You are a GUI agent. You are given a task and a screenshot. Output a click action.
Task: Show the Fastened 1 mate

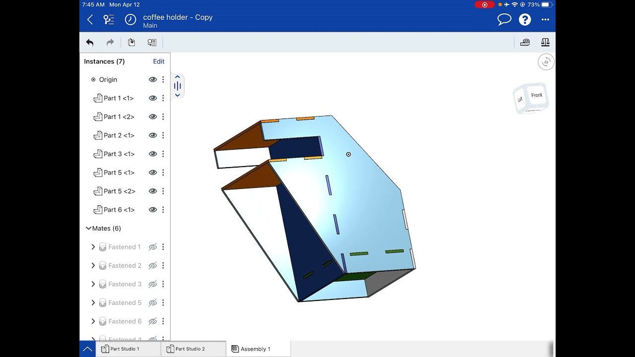[x=153, y=247]
